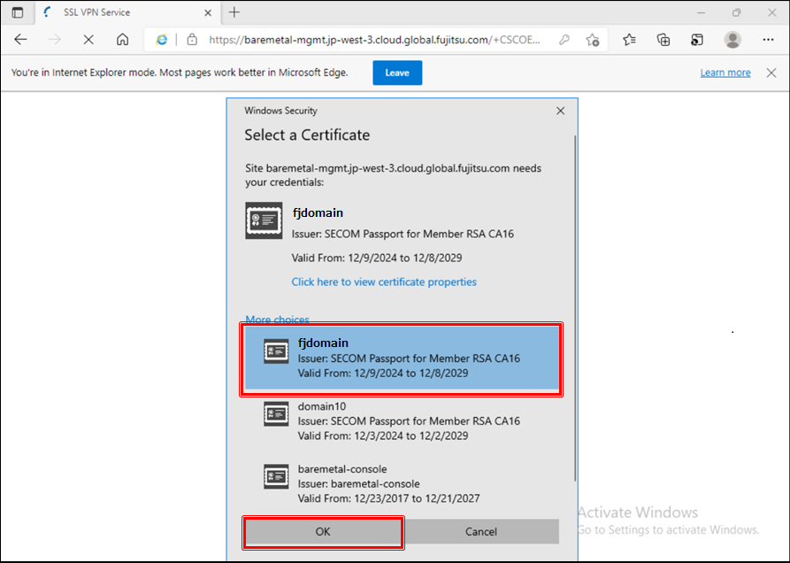Viewport: 790px width, 563px height.
Task: Open the Settings and more ellipsis
Action: pos(769,39)
